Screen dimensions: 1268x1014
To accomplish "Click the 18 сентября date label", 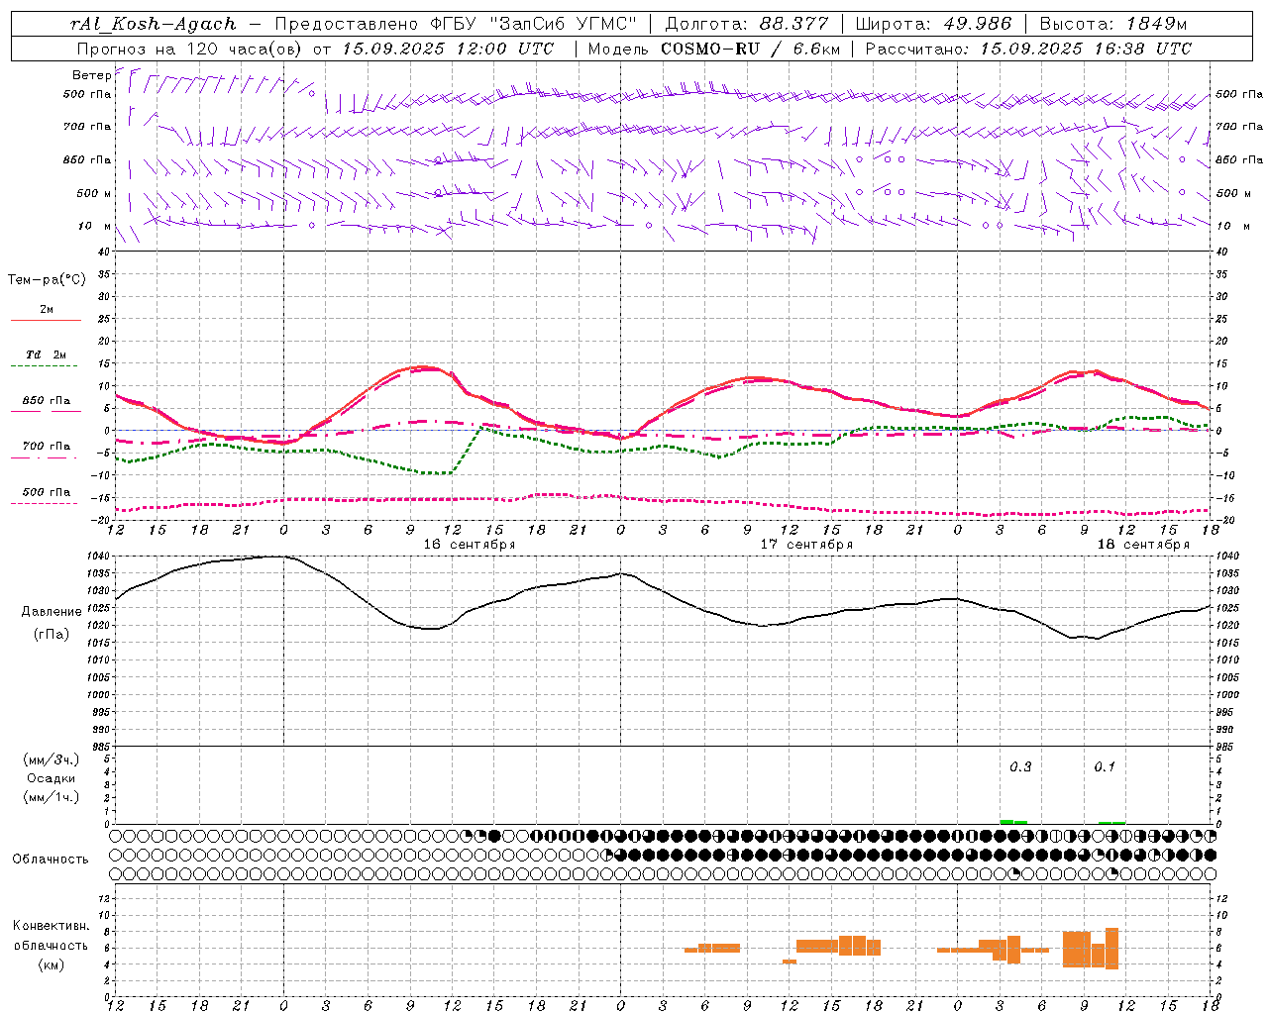I will click(x=1143, y=545).
